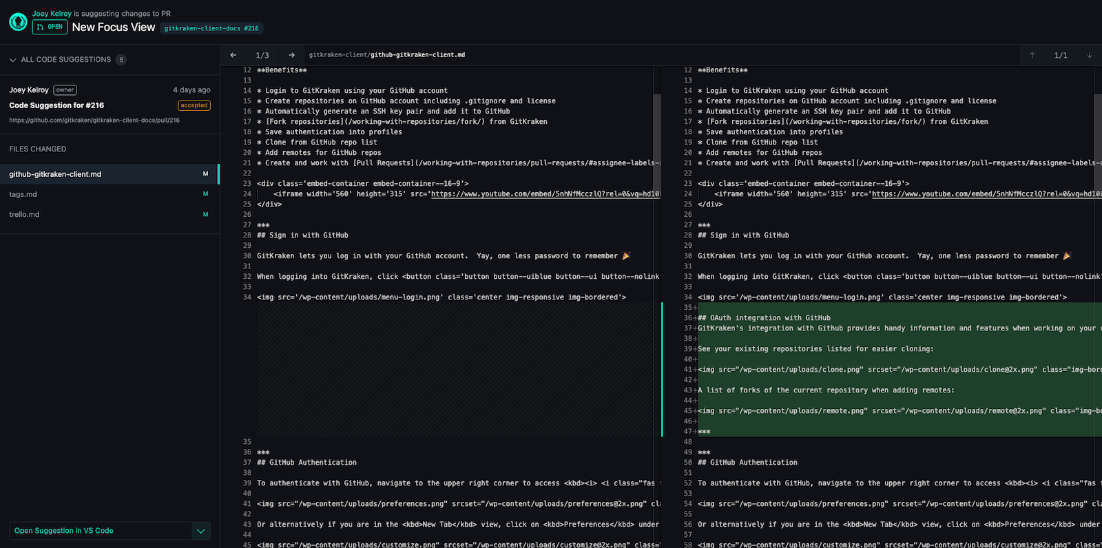1102x548 pixels.
Task: Click added line 'A list of forks of the current repository'
Action: pyautogui.click(x=826, y=390)
